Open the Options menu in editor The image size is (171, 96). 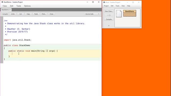point(27,6)
